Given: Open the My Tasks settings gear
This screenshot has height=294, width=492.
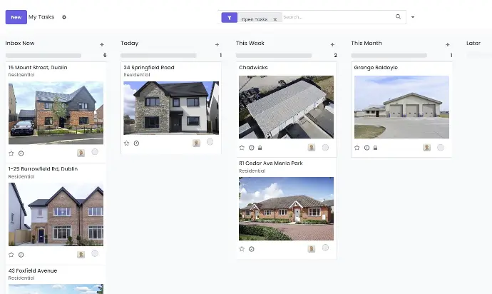Looking at the screenshot, I should point(64,17).
